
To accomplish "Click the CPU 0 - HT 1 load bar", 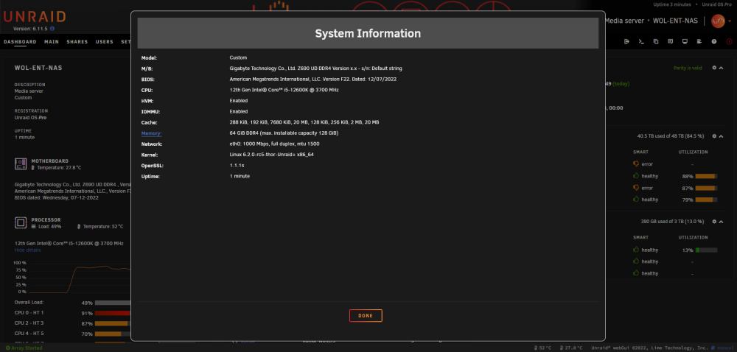I will click(x=113, y=313).
